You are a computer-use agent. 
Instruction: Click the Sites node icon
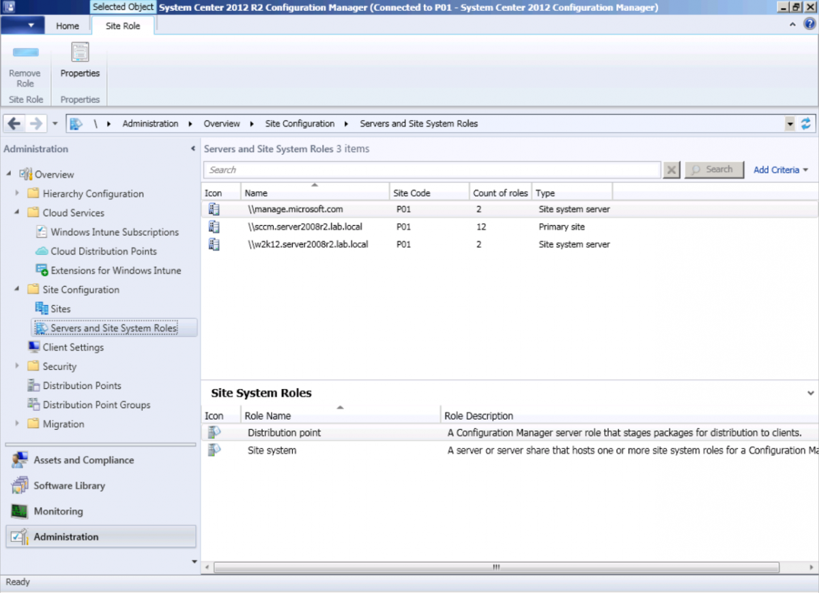[42, 308]
